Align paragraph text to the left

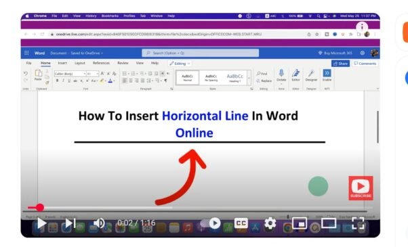pyautogui.click(x=125, y=81)
